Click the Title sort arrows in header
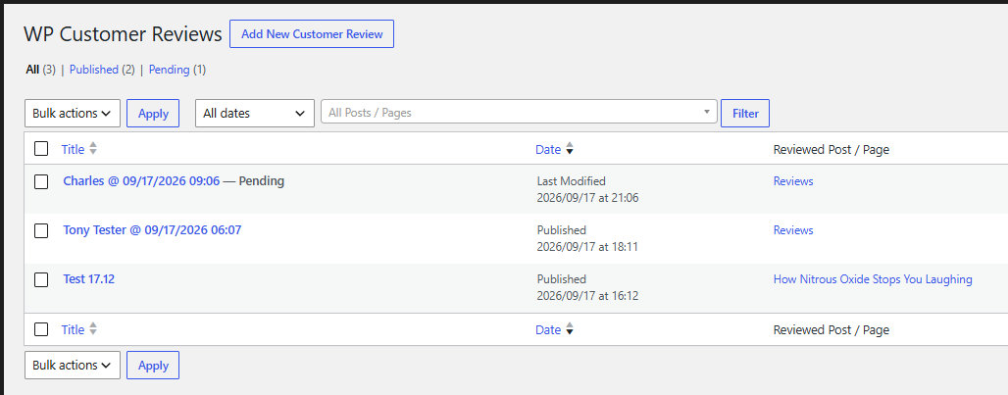Viewport: 1008px width, 395px height. pos(93,149)
